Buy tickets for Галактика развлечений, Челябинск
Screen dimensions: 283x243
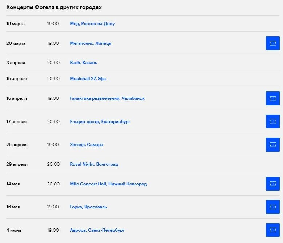point(272,98)
